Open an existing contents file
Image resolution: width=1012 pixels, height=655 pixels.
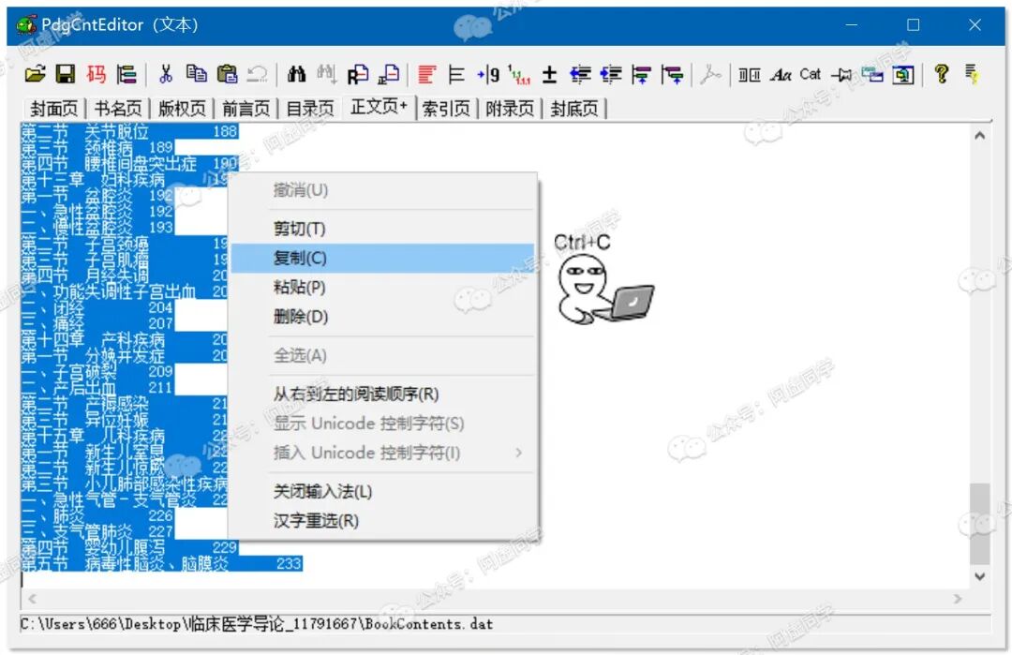click(x=35, y=74)
